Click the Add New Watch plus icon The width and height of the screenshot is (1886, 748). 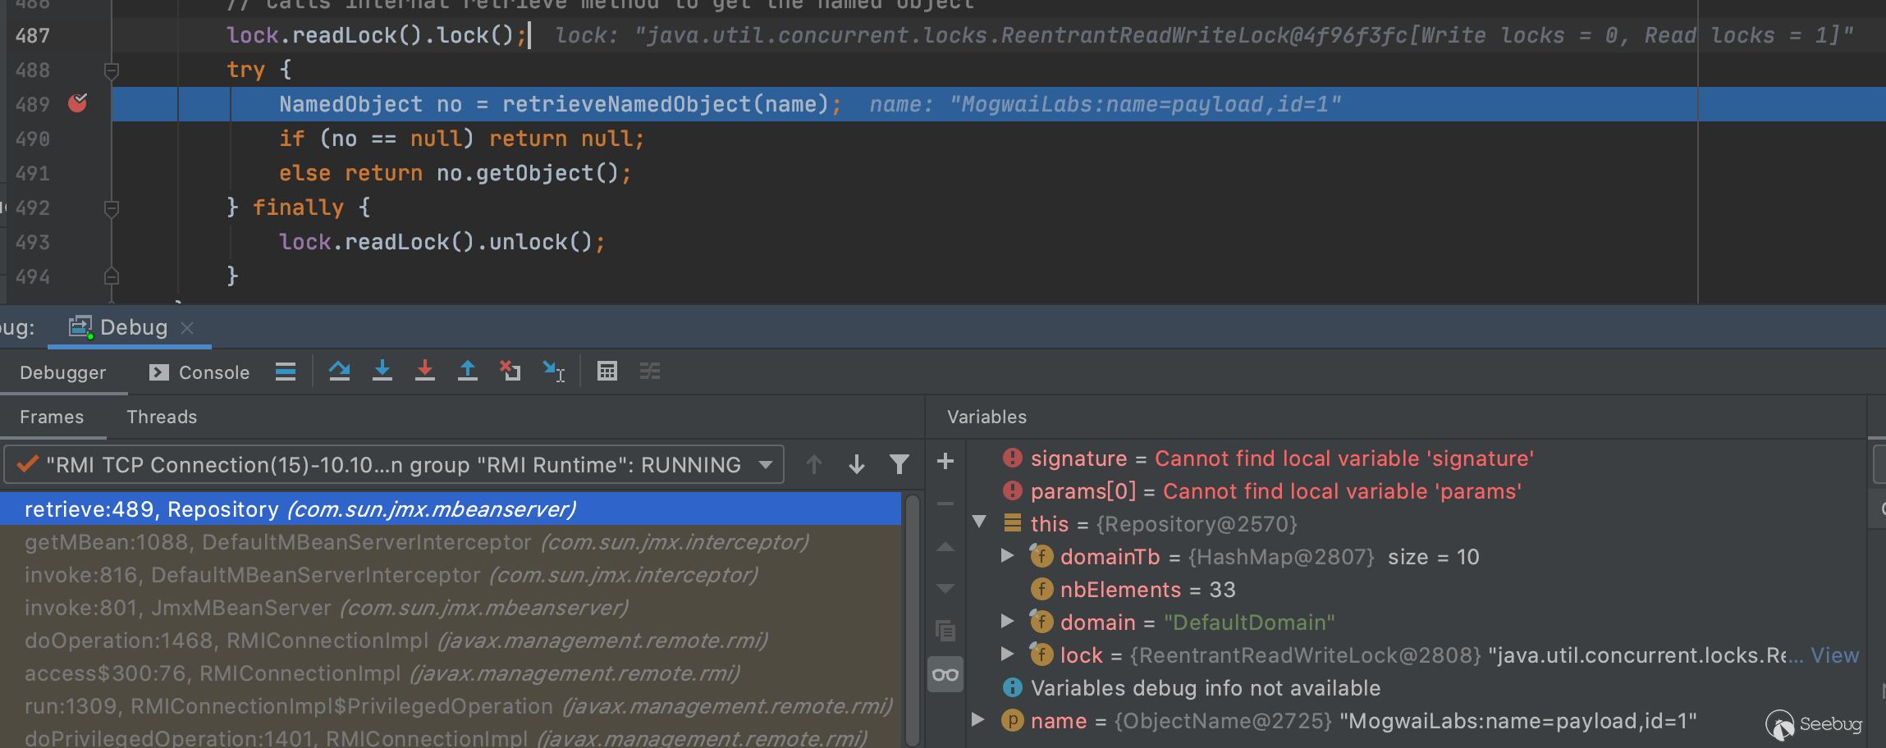945,462
